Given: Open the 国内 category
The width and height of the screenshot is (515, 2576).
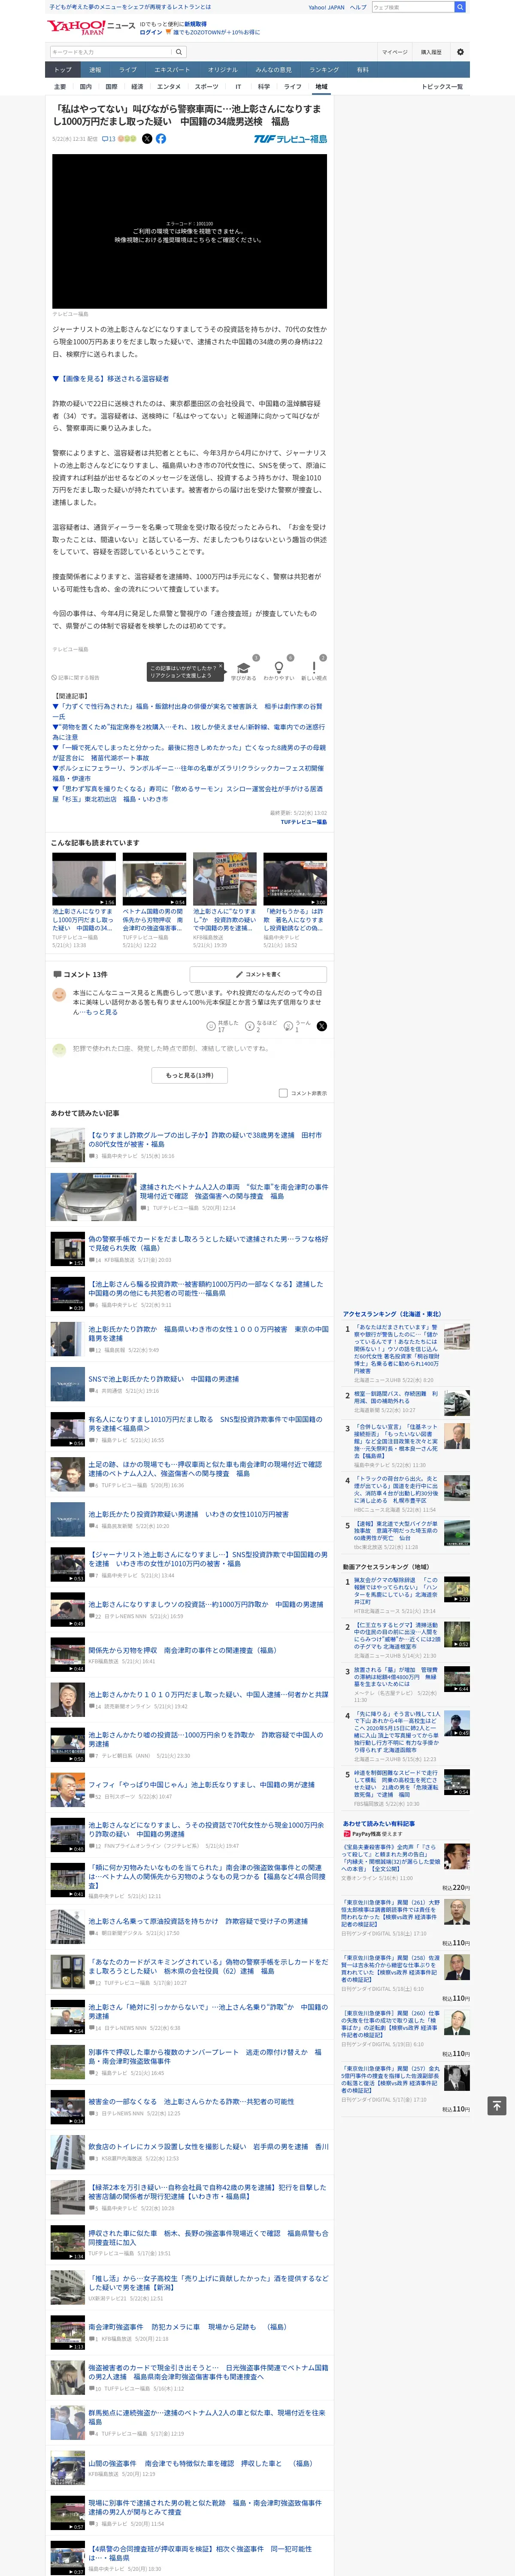Looking at the screenshot, I should click(x=86, y=87).
